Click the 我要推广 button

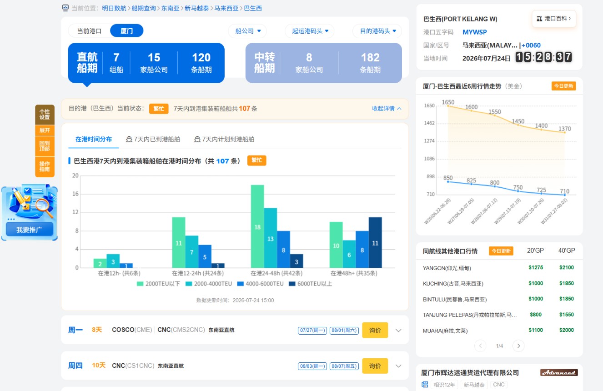pyautogui.click(x=30, y=230)
